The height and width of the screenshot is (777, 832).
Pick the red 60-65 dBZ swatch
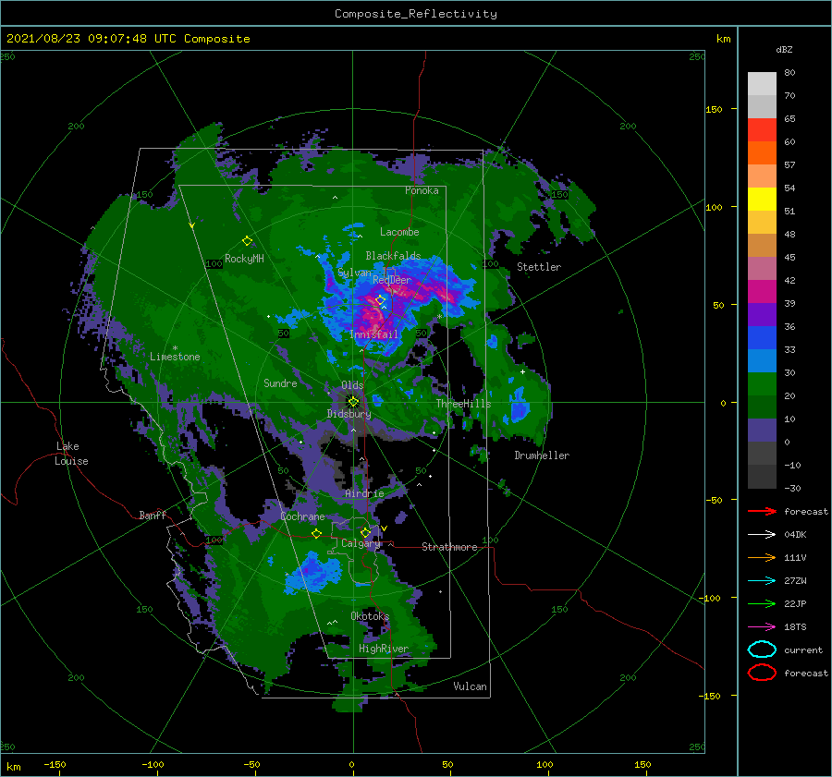tap(762, 130)
